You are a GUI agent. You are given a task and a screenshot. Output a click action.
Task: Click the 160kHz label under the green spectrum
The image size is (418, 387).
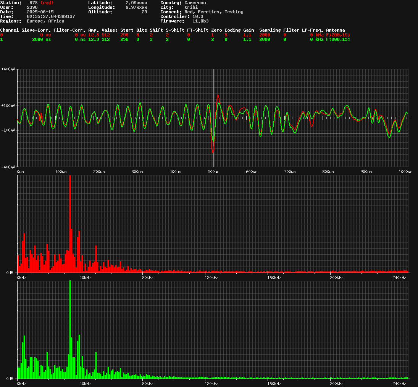point(274,384)
